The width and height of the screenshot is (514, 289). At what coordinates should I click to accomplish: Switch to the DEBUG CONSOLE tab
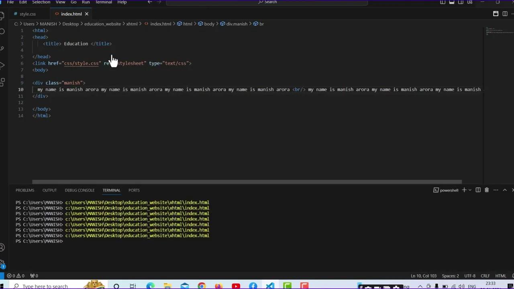[x=80, y=190]
